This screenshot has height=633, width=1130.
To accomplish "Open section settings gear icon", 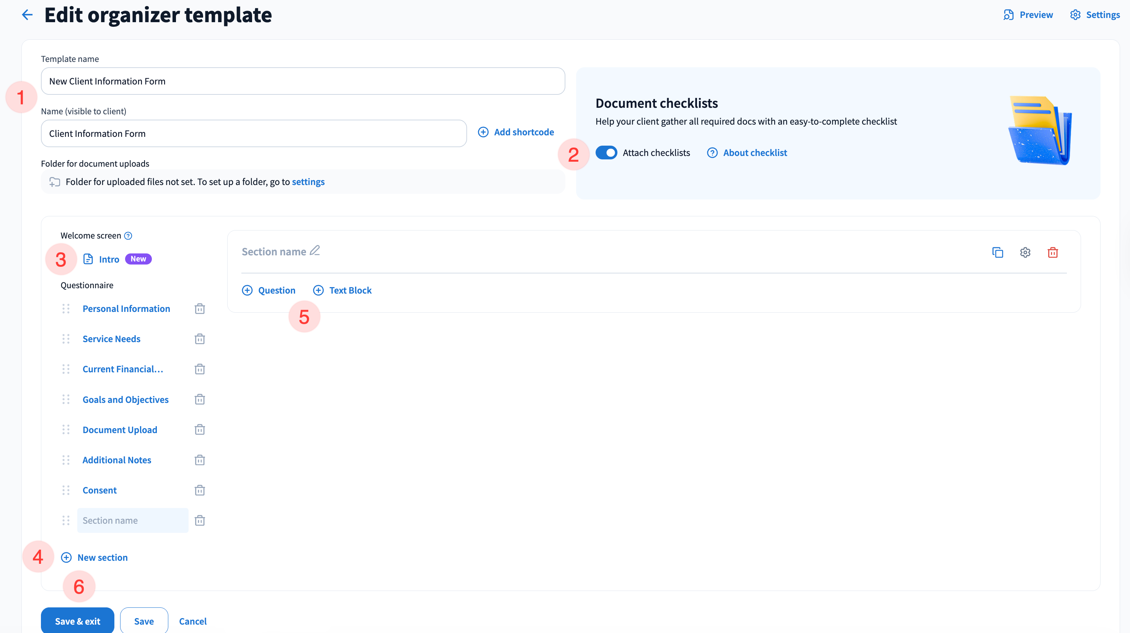I will [x=1025, y=253].
